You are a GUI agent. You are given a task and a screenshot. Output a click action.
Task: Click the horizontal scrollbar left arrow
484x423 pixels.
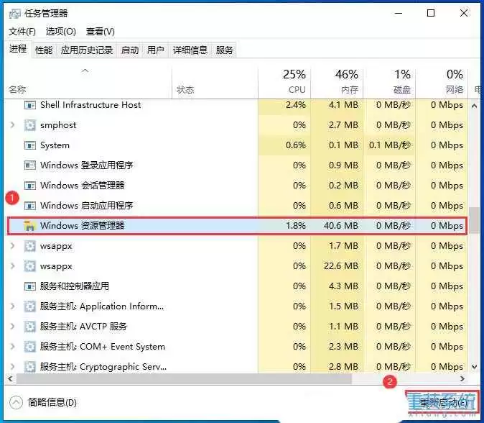click(x=10, y=379)
